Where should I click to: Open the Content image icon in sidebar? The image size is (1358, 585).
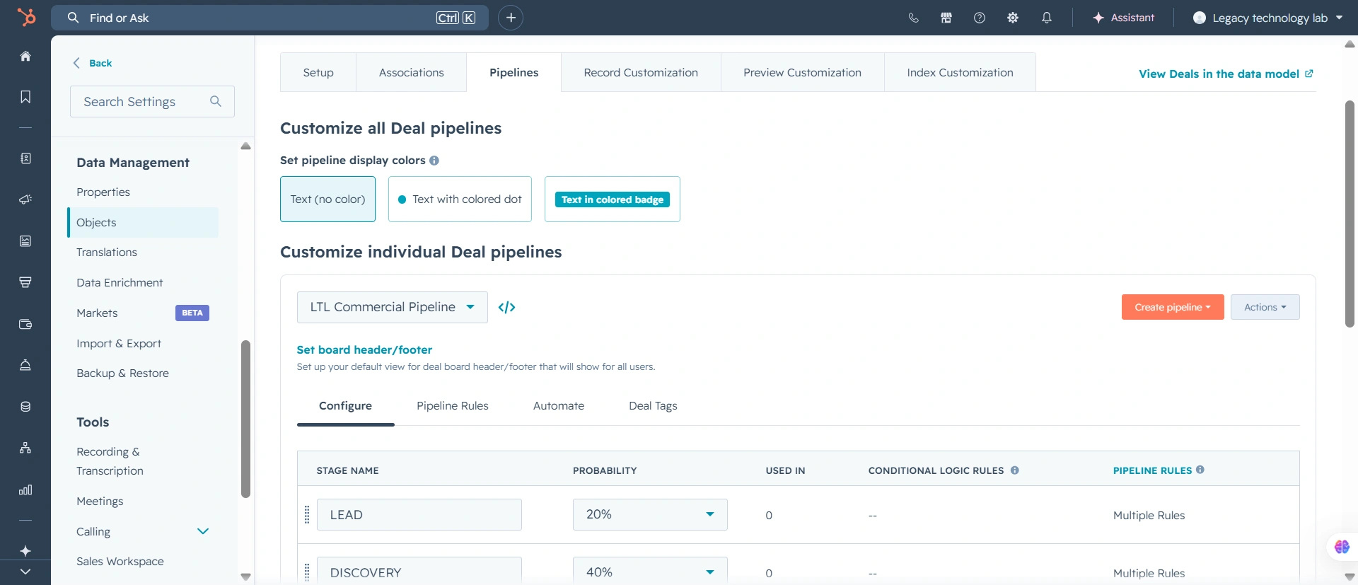[25, 241]
